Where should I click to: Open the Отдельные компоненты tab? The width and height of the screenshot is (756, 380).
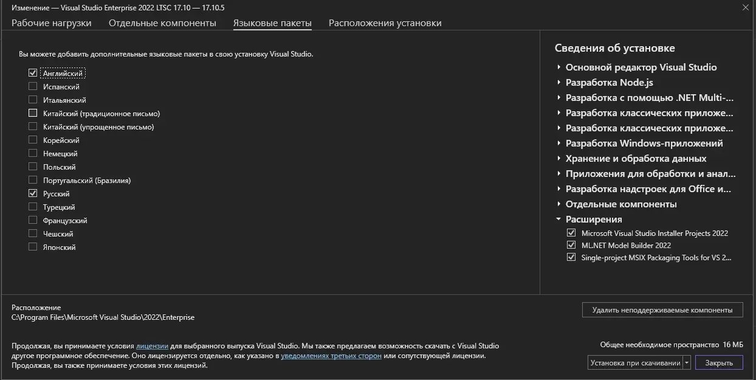pyautogui.click(x=162, y=23)
